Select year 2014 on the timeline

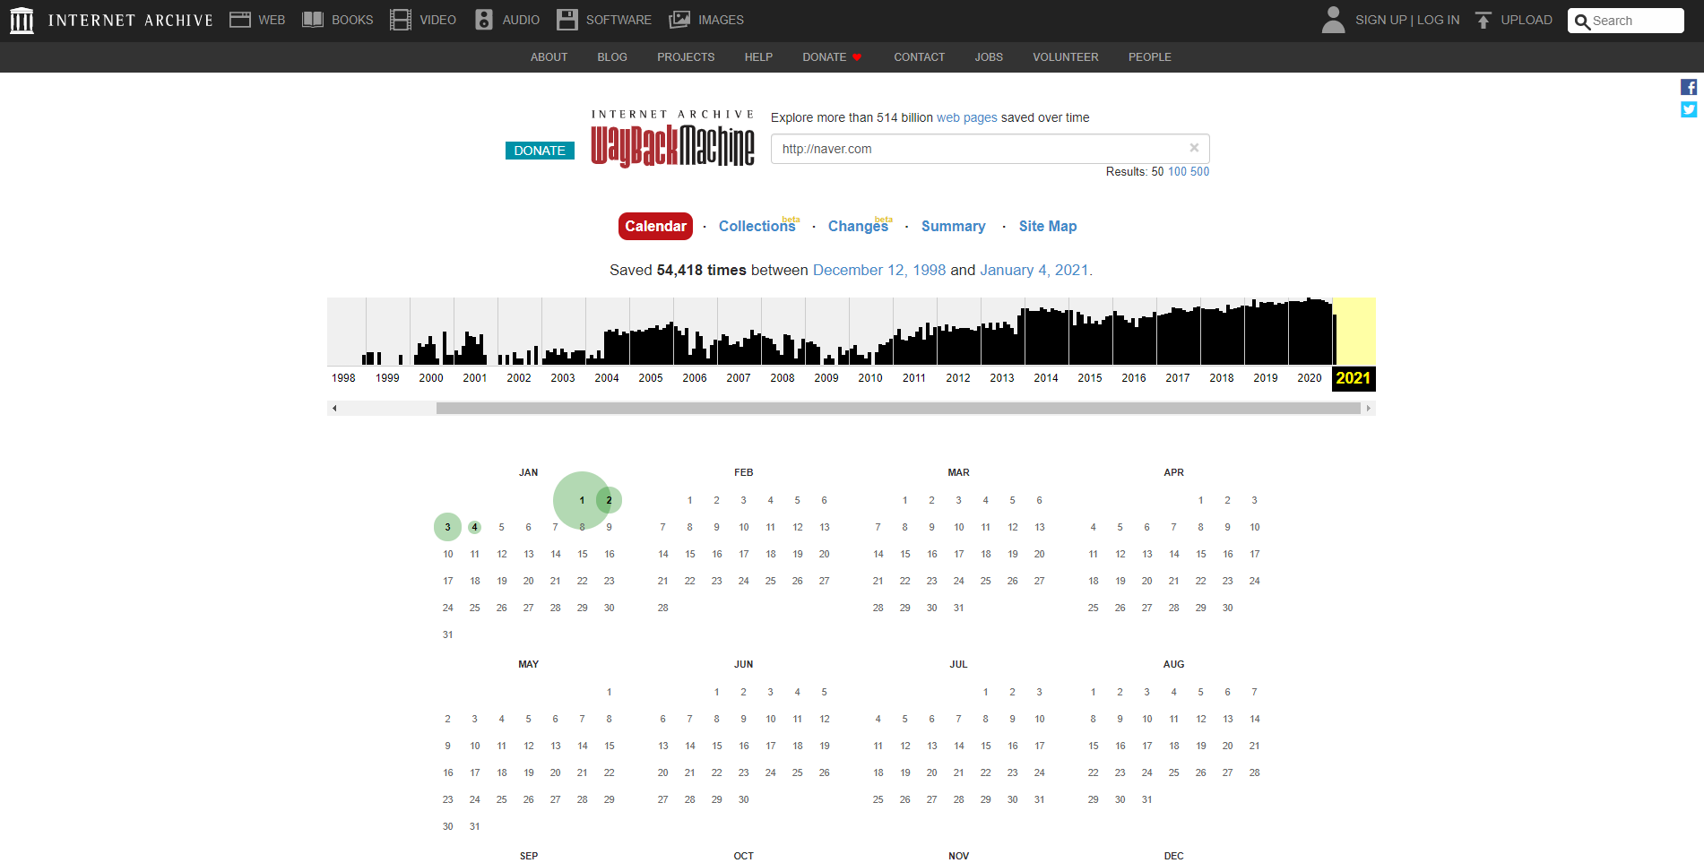[1046, 378]
